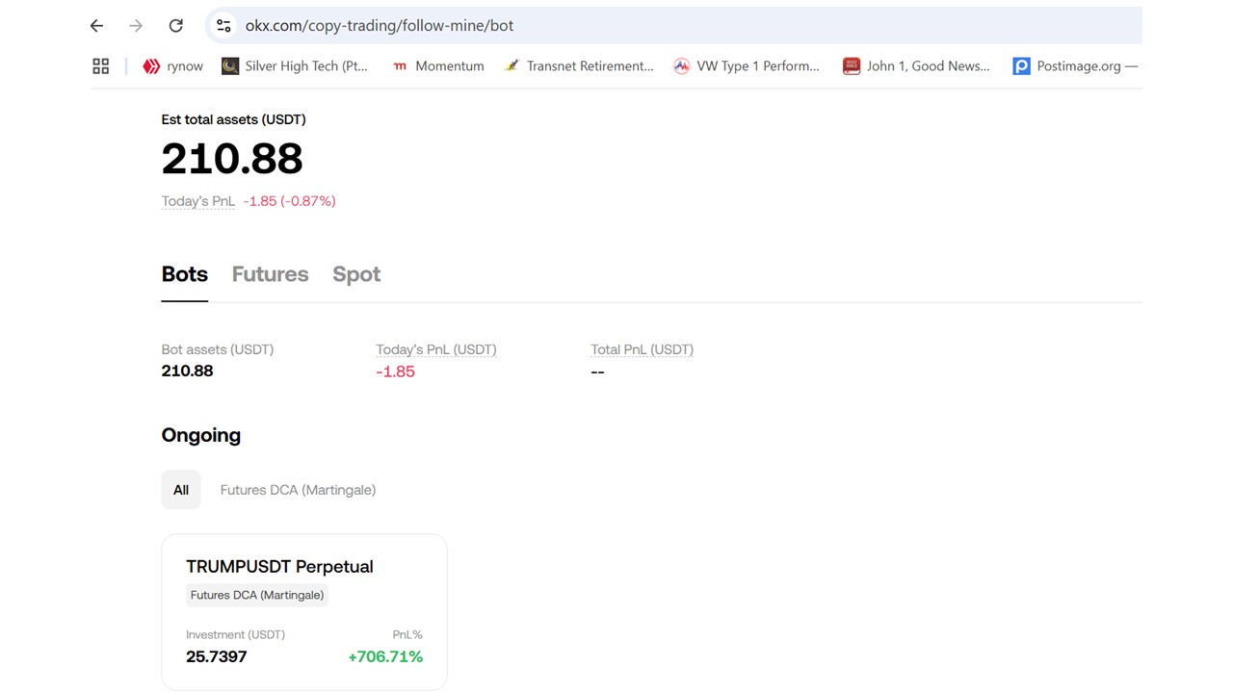Image resolution: width=1233 pixels, height=693 pixels.
Task: Open the Silver High Tech bookmark
Action: [x=295, y=66]
